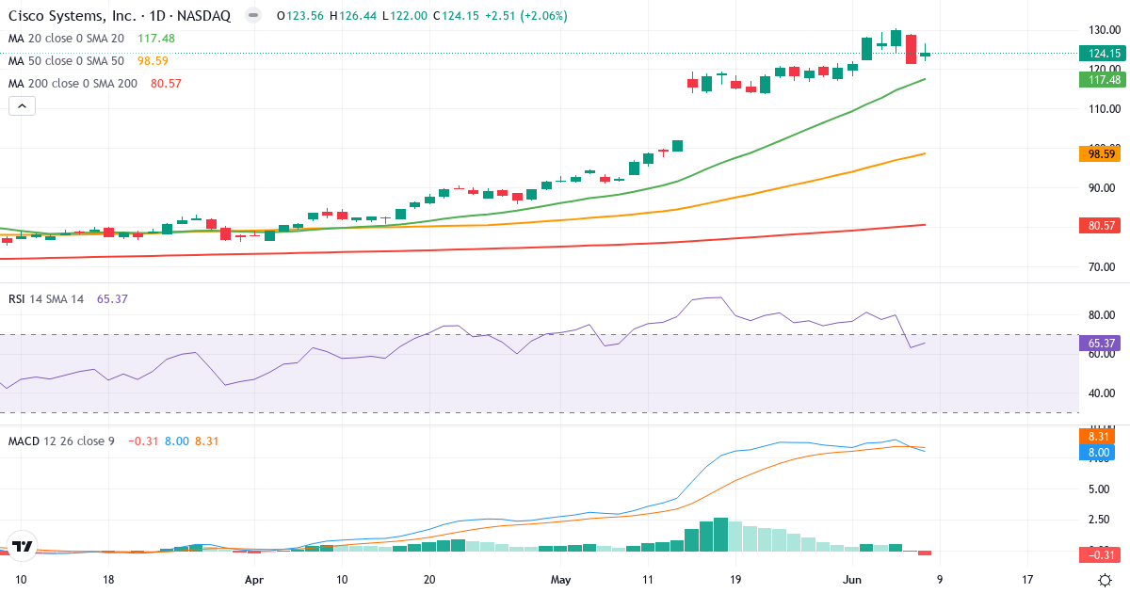Image resolution: width=1130 pixels, height=593 pixels.
Task: Select the MACD 12 26 close 9 label
Action: click(61, 441)
